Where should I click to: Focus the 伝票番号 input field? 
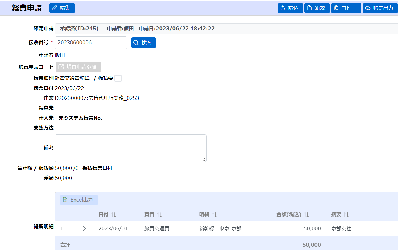91,43
